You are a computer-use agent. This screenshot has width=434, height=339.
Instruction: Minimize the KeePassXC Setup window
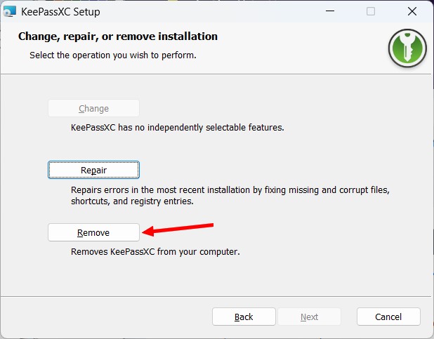(331, 11)
